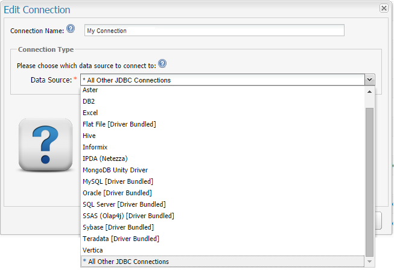Select Aster from the data source list

tap(90, 90)
